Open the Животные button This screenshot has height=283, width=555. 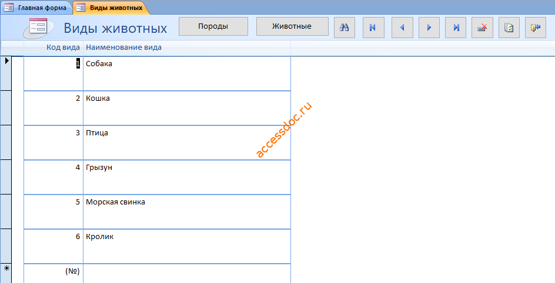click(292, 26)
